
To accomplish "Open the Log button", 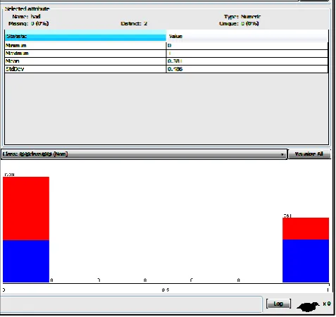I will [x=278, y=304].
